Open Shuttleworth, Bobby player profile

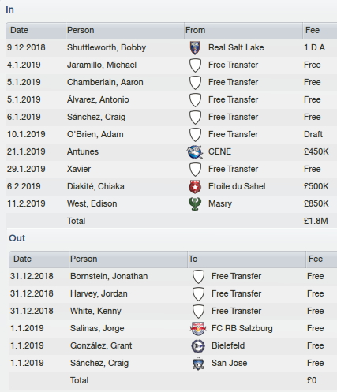coord(107,47)
